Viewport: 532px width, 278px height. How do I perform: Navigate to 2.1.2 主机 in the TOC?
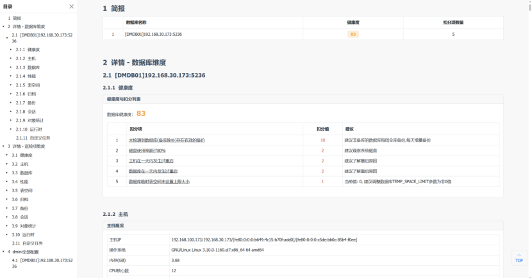click(26, 59)
